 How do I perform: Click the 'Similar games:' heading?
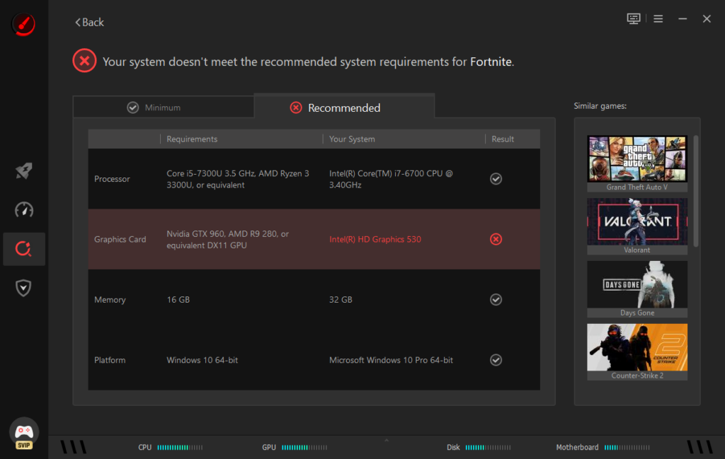click(x=600, y=106)
